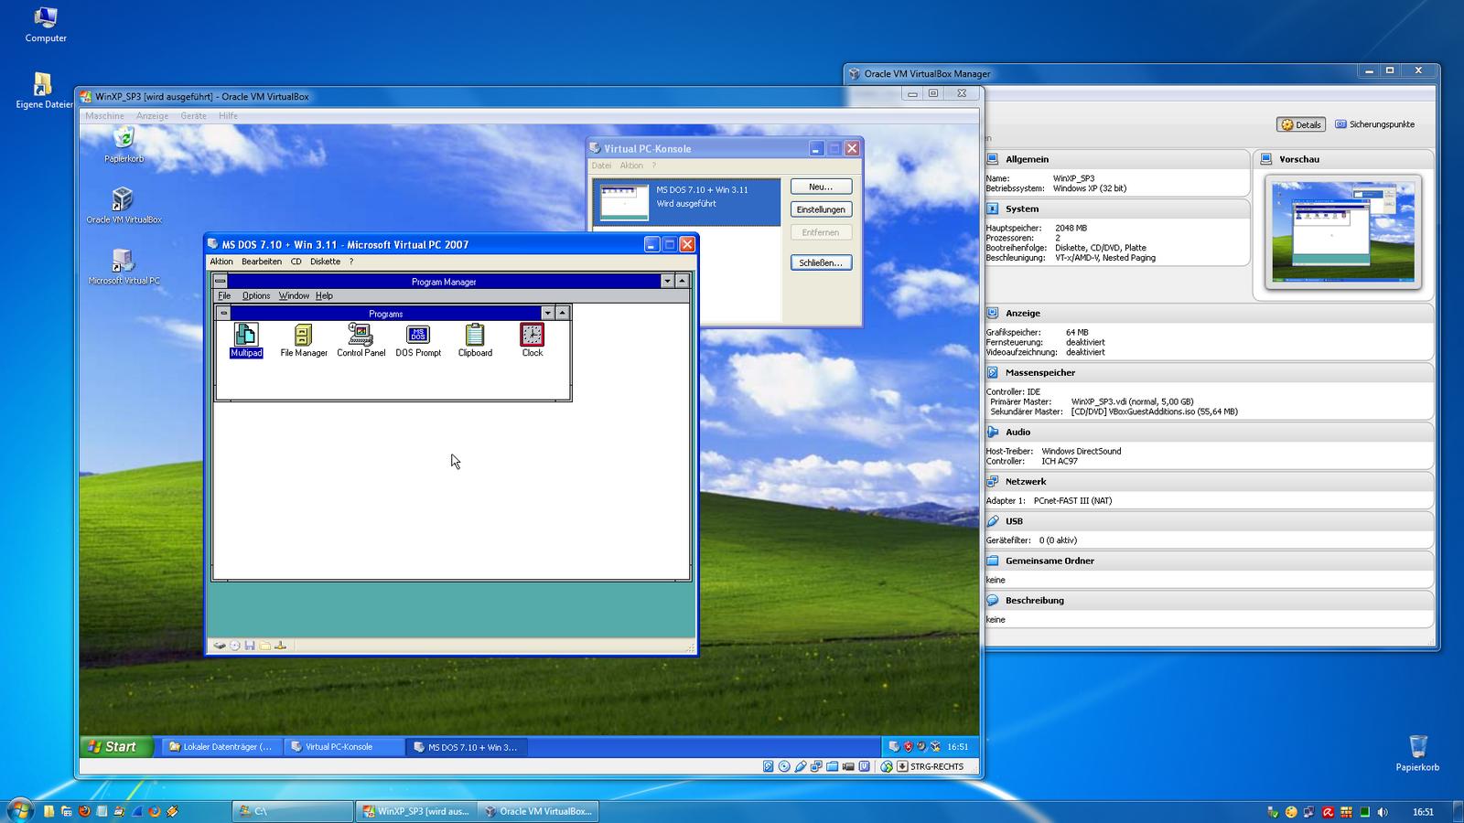Open the Control Panel icon in Programs
Screen dimensions: 1464x823
click(361, 340)
